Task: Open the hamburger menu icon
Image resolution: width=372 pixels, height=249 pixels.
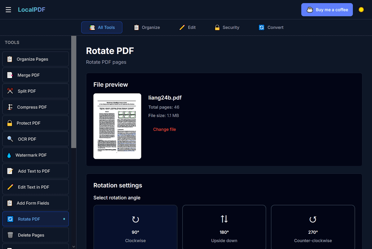Action: [8, 10]
